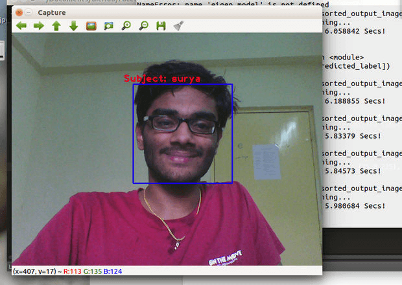This screenshot has height=285, width=402.
Task: Open properties with the brush icon
Action: click(178, 26)
